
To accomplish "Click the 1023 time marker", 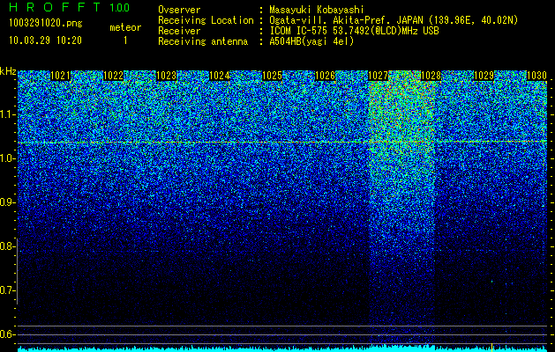I will tap(167, 76).
